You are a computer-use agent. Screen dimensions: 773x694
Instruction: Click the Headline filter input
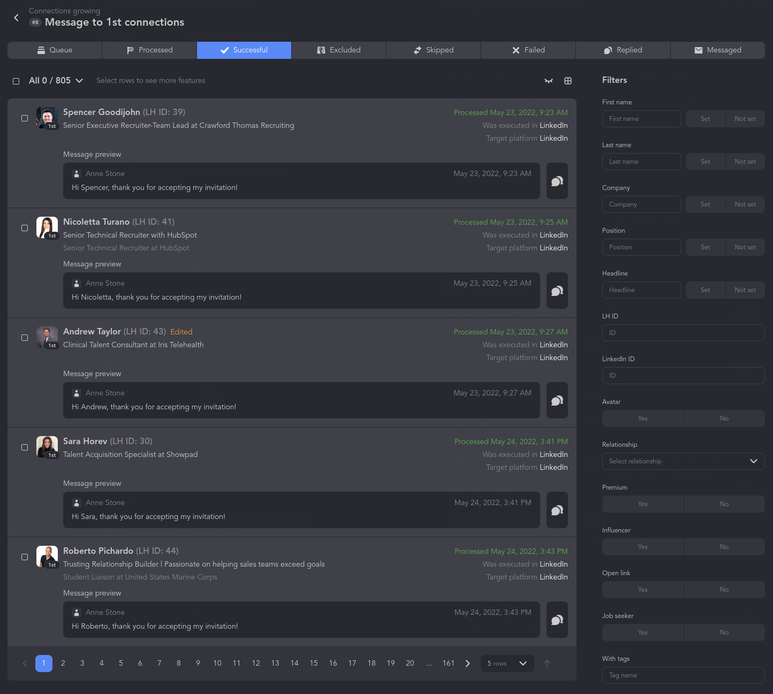(x=642, y=290)
